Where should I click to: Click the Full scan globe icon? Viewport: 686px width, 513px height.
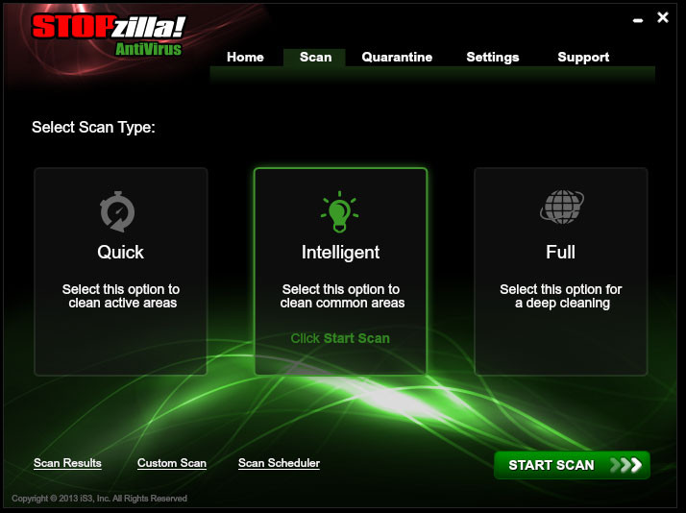pos(562,207)
